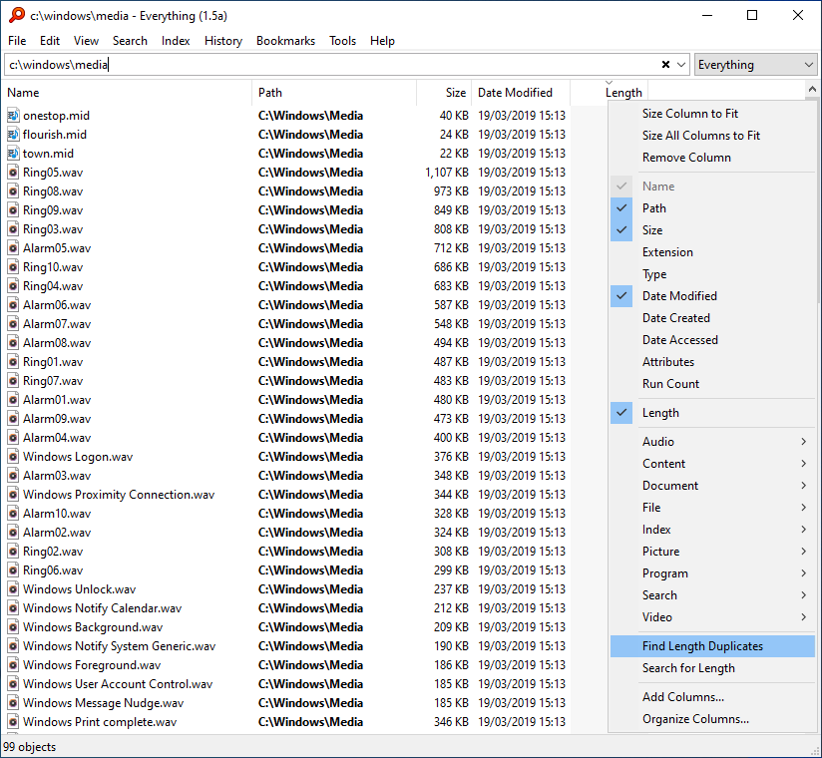Clear the search box with the X icon
822x758 pixels.
[x=665, y=65]
